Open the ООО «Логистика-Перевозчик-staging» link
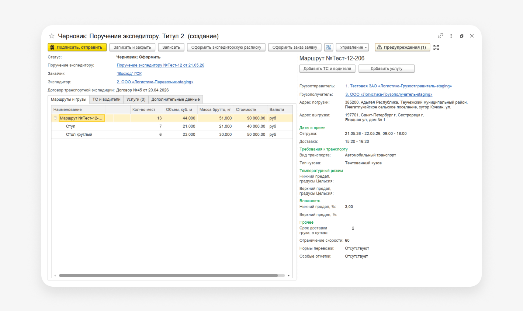 pos(155,82)
